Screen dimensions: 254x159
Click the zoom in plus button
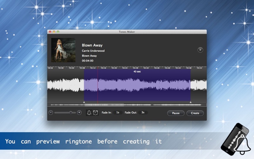pyautogui.click(x=79, y=113)
